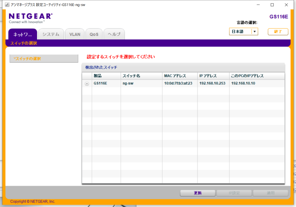Select the GS116E switch radio button
This screenshot has height=207, width=296.
(x=87, y=83)
